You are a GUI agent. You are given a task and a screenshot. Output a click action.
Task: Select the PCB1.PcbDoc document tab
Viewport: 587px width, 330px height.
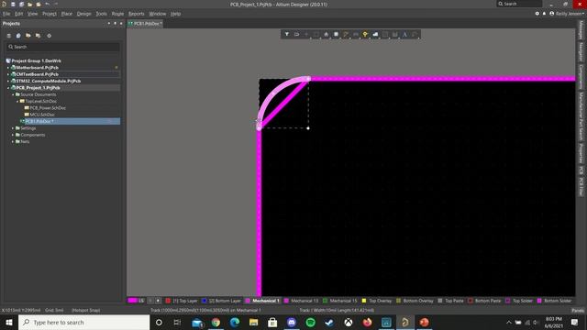point(146,24)
